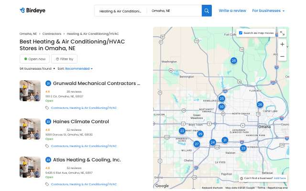306x191 pixels.
Task: Click map marker 26
Action: pyautogui.click(x=260, y=105)
